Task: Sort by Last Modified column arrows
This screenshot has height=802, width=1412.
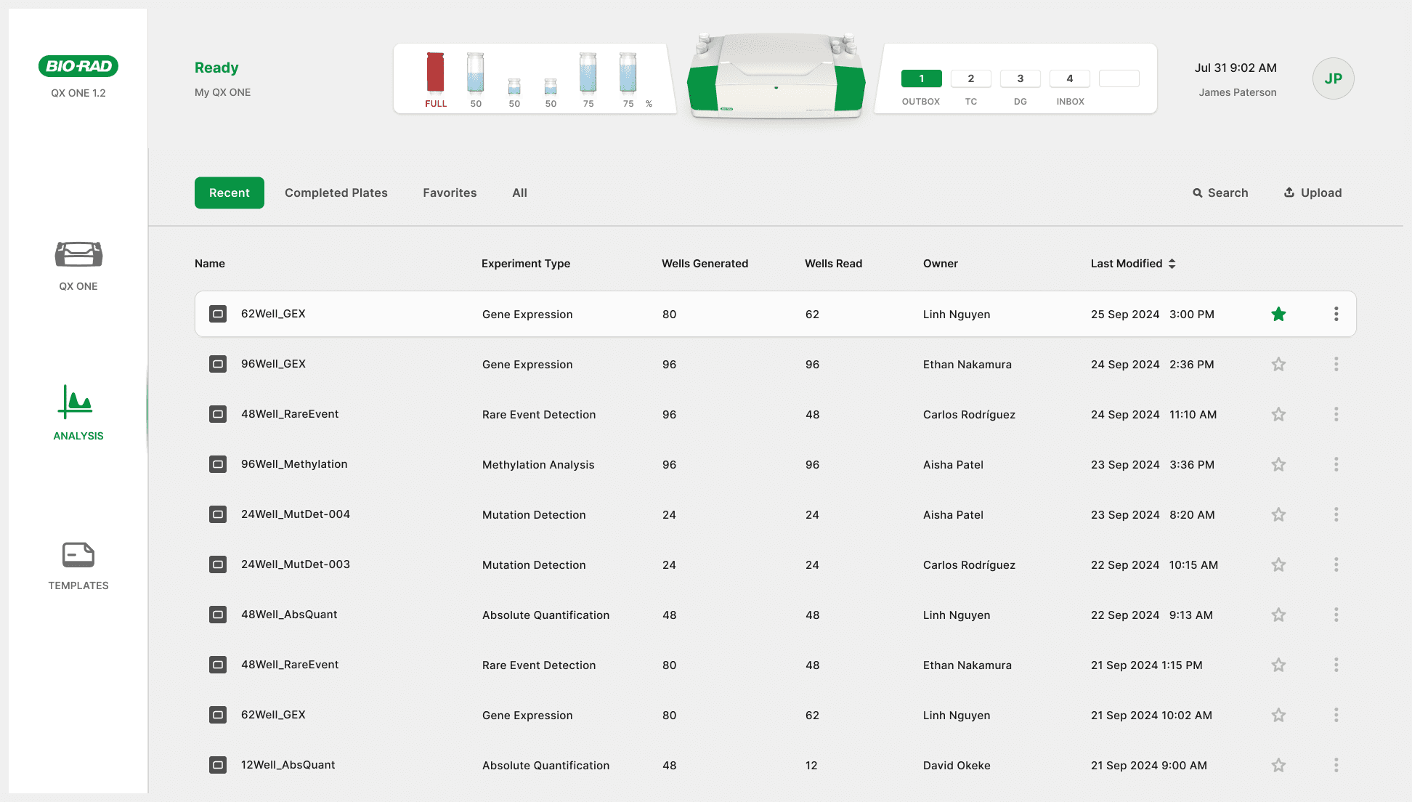Action: (1172, 264)
